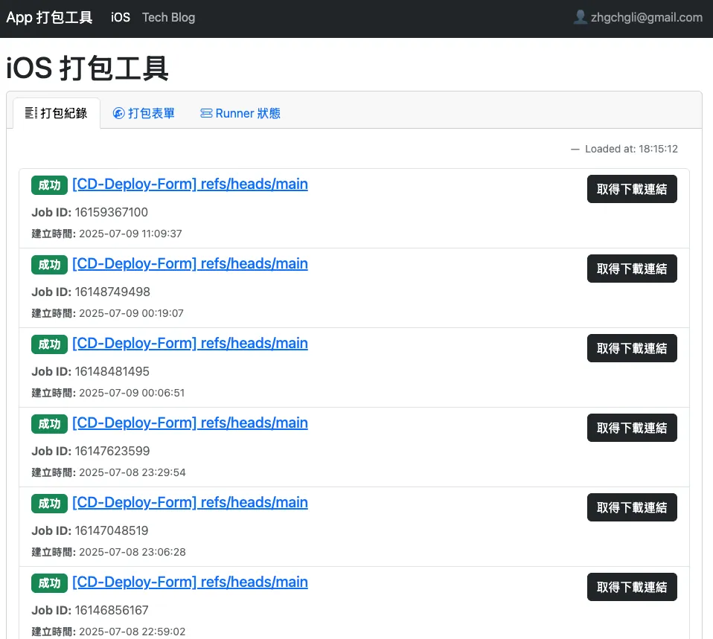Click the 成功 badge for job 16147623599
This screenshot has width=713, height=639.
(x=49, y=424)
